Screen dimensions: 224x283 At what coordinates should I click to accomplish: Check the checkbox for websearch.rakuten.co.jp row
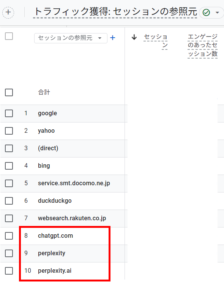click(9, 218)
